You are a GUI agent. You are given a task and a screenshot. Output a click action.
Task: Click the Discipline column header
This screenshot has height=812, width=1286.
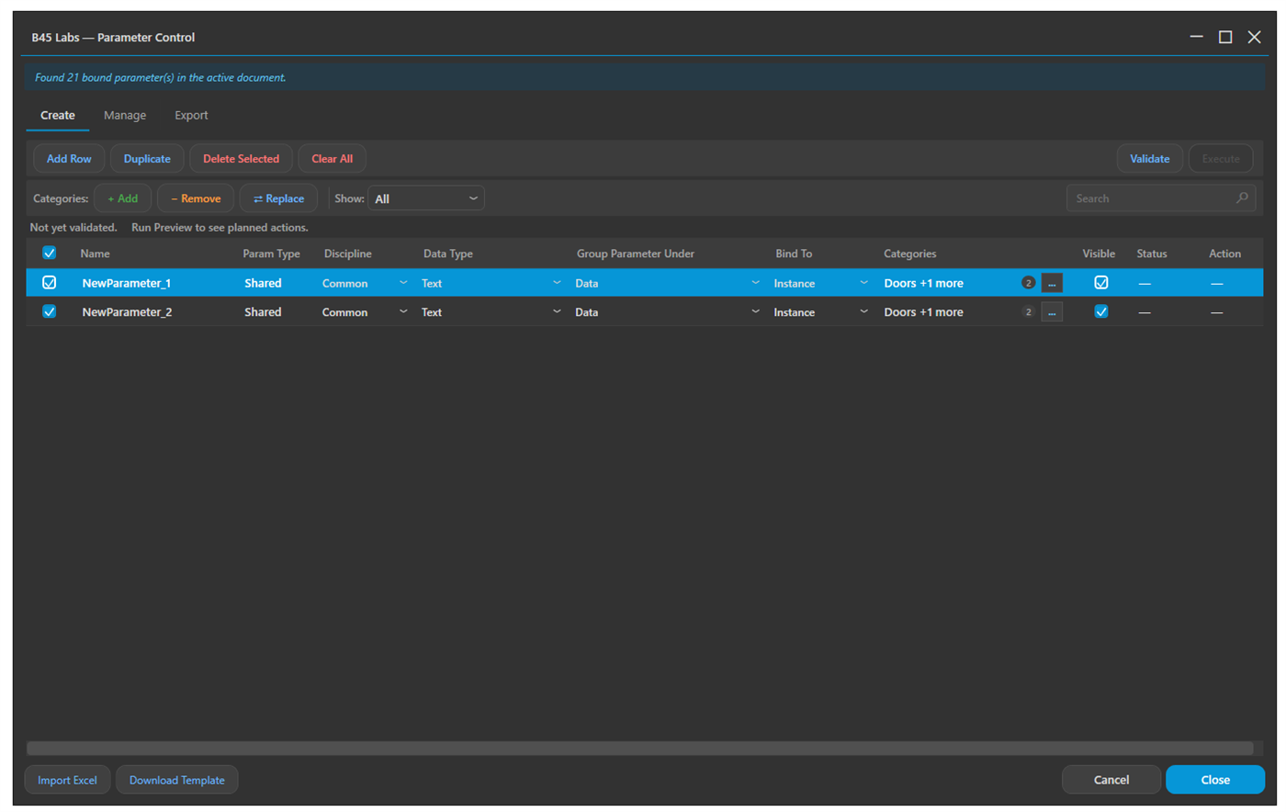pyautogui.click(x=348, y=254)
